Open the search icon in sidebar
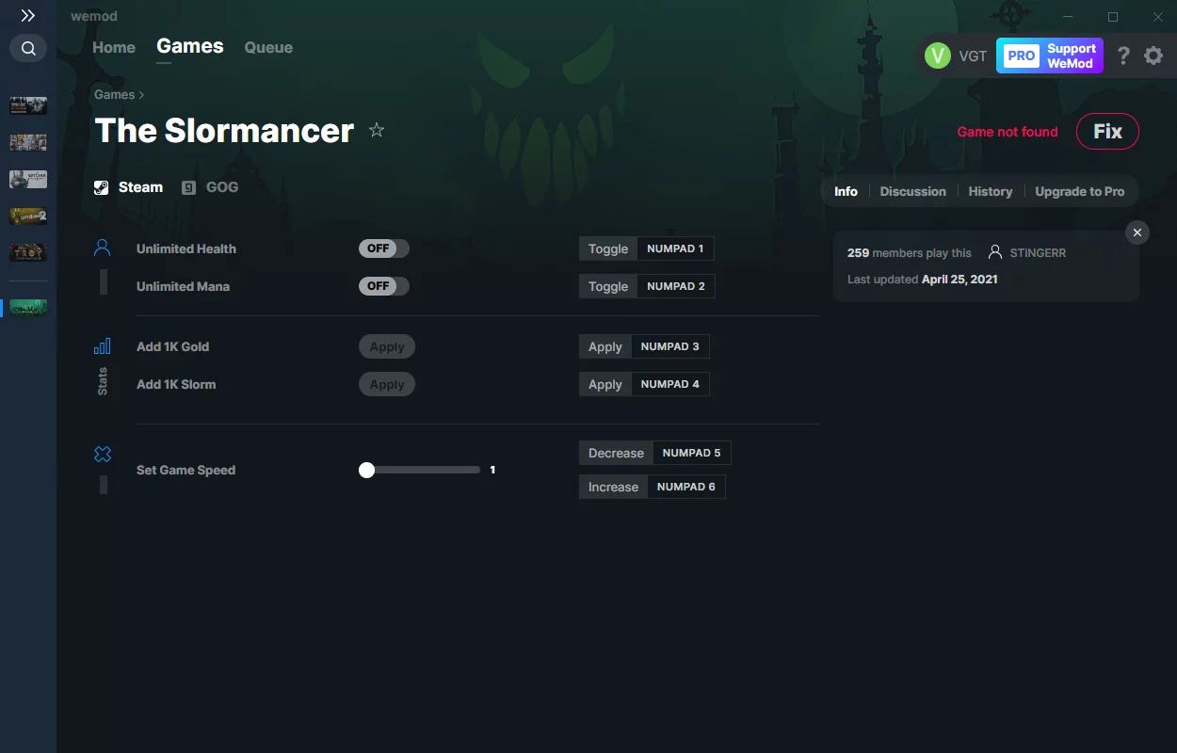The height and width of the screenshot is (753, 1177). pos(28,48)
